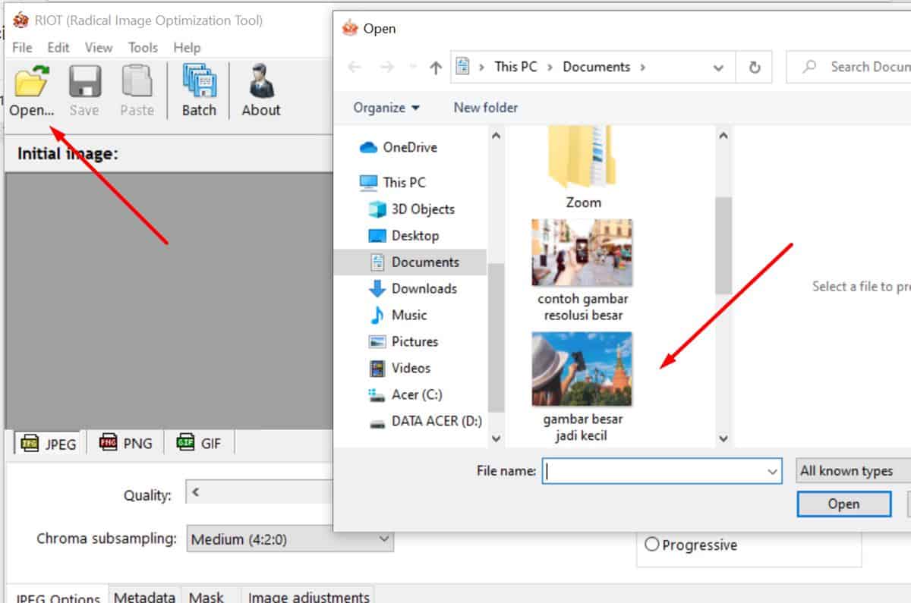This screenshot has height=603, width=911.
Task: Refresh the Documents folder listing
Action: coord(755,68)
